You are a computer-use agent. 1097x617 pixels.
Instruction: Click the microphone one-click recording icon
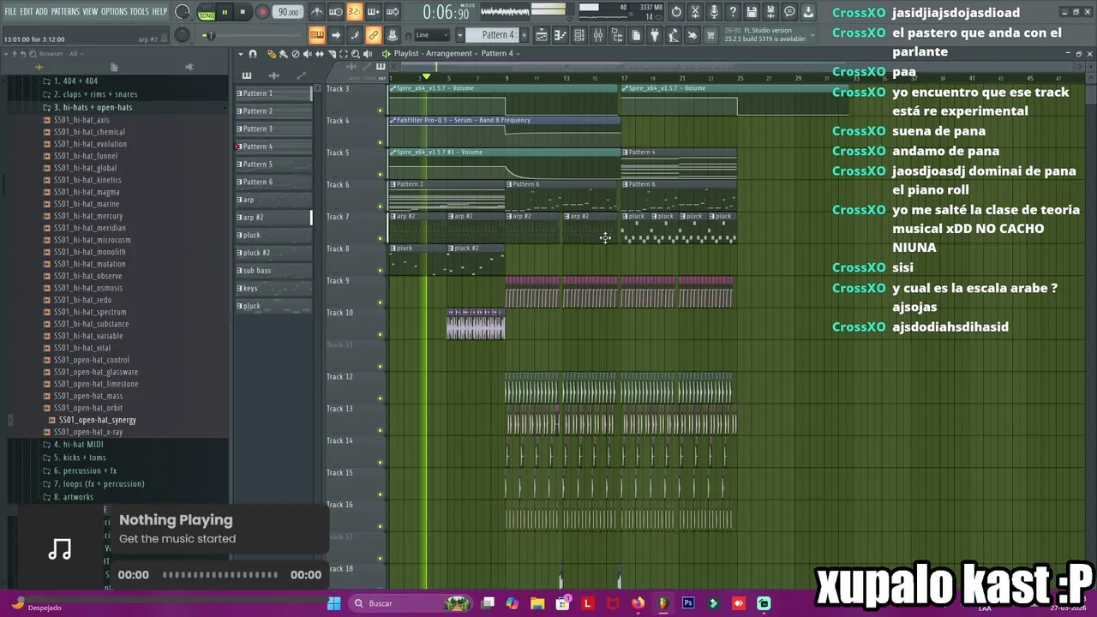coord(714,12)
